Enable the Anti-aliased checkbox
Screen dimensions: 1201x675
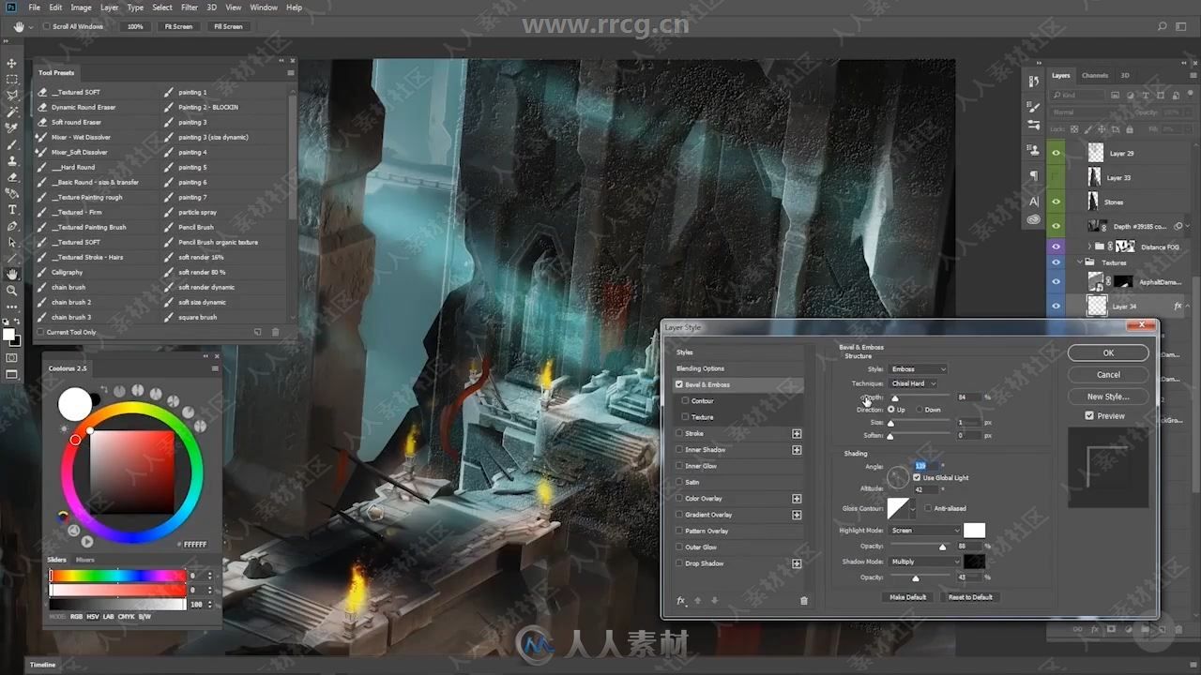click(927, 508)
